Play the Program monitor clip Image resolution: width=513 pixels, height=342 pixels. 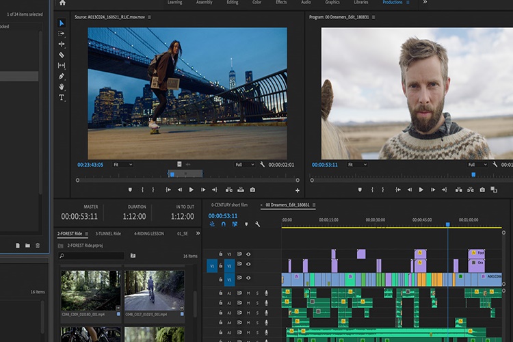coord(421,189)
